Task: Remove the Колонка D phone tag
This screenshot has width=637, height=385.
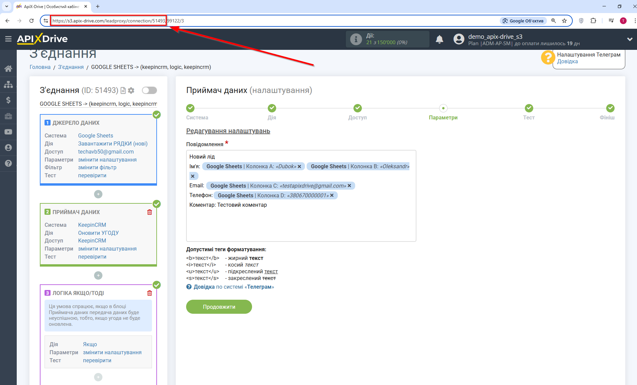Action: coord(332,195)
